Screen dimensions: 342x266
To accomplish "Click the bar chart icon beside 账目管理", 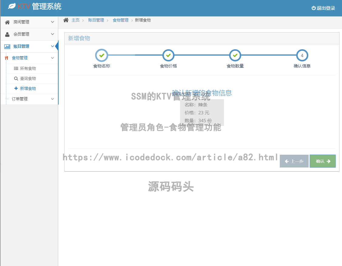I will tap(7, 46).
